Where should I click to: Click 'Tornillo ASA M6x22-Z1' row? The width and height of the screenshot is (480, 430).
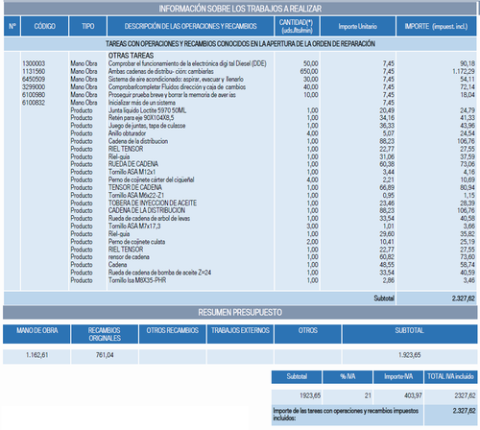pyautogui.click(x=136, y=195)
